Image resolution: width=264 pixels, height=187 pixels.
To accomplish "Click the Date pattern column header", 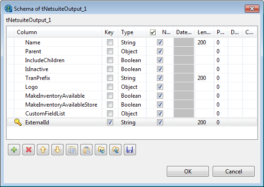I will [184, 32].
